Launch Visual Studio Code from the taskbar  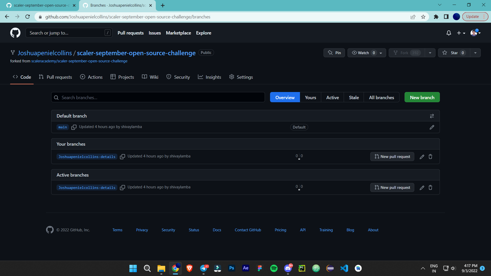pos(344,268)
